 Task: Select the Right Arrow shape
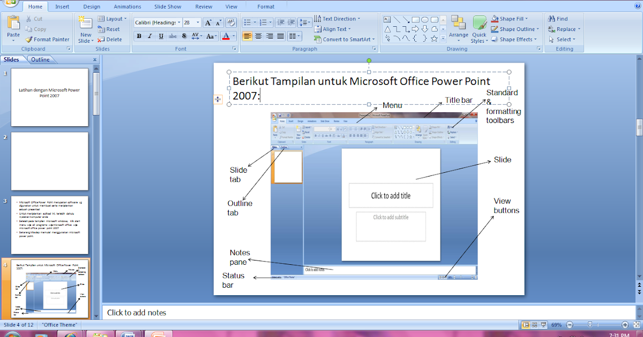tap(415, 29)
